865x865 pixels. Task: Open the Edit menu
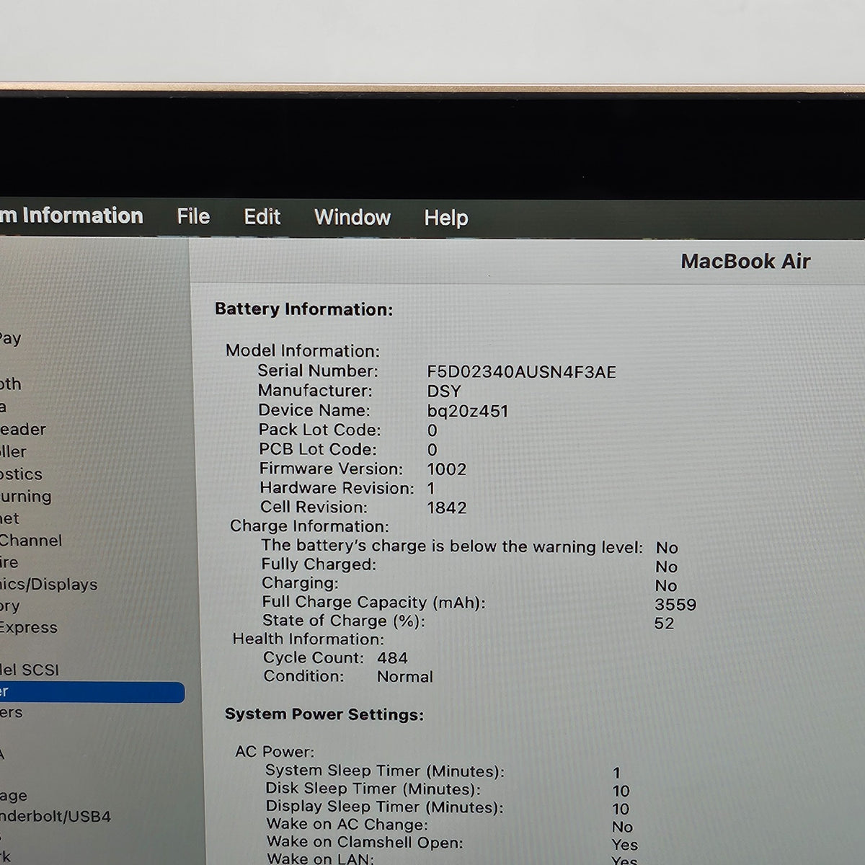pos(262,217)
